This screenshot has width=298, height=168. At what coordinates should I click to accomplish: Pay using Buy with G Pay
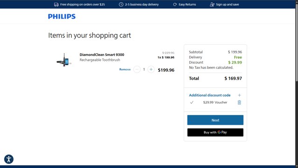(x=215, y=132)
